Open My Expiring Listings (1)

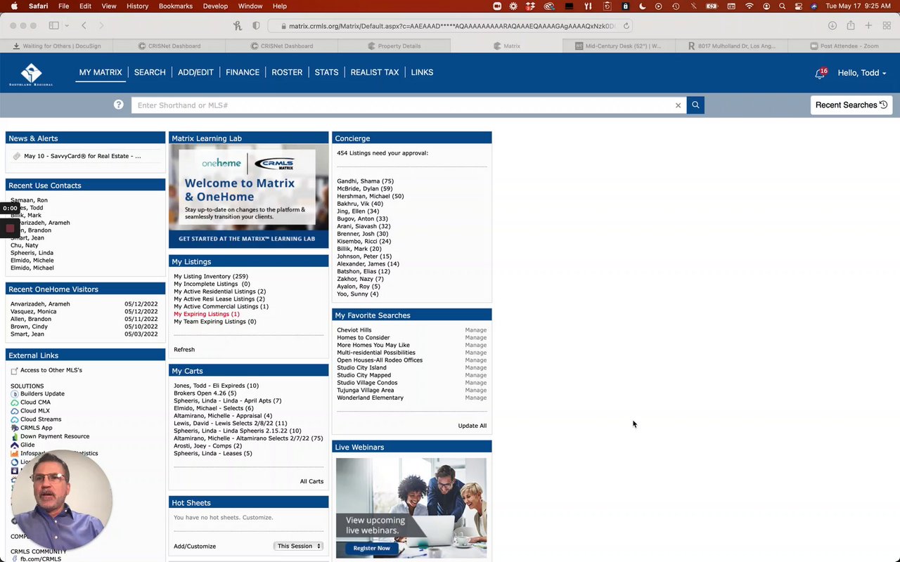coord(207,314)
